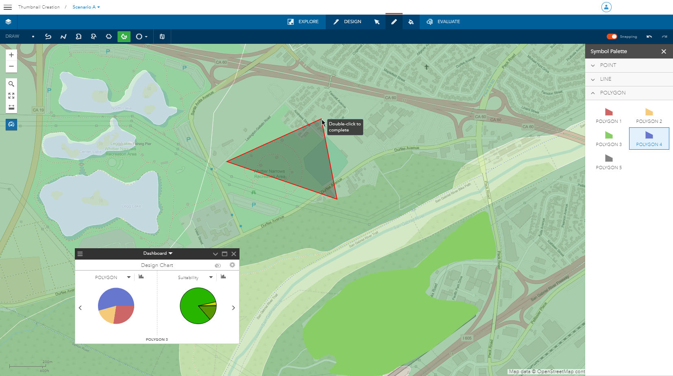673x376 pixels.
Task: Open the map search magnifier
Action: tap(11, 84)
